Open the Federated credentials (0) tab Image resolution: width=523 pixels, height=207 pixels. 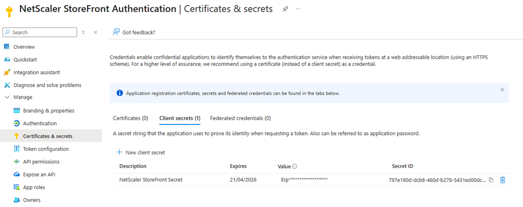click(240, 118)
